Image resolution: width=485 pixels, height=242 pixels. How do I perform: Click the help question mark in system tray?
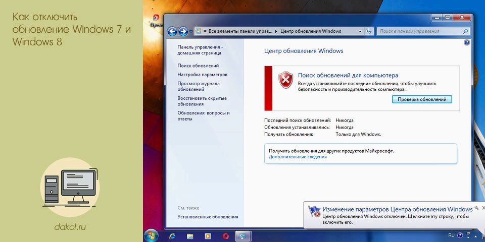pos(460,235)
